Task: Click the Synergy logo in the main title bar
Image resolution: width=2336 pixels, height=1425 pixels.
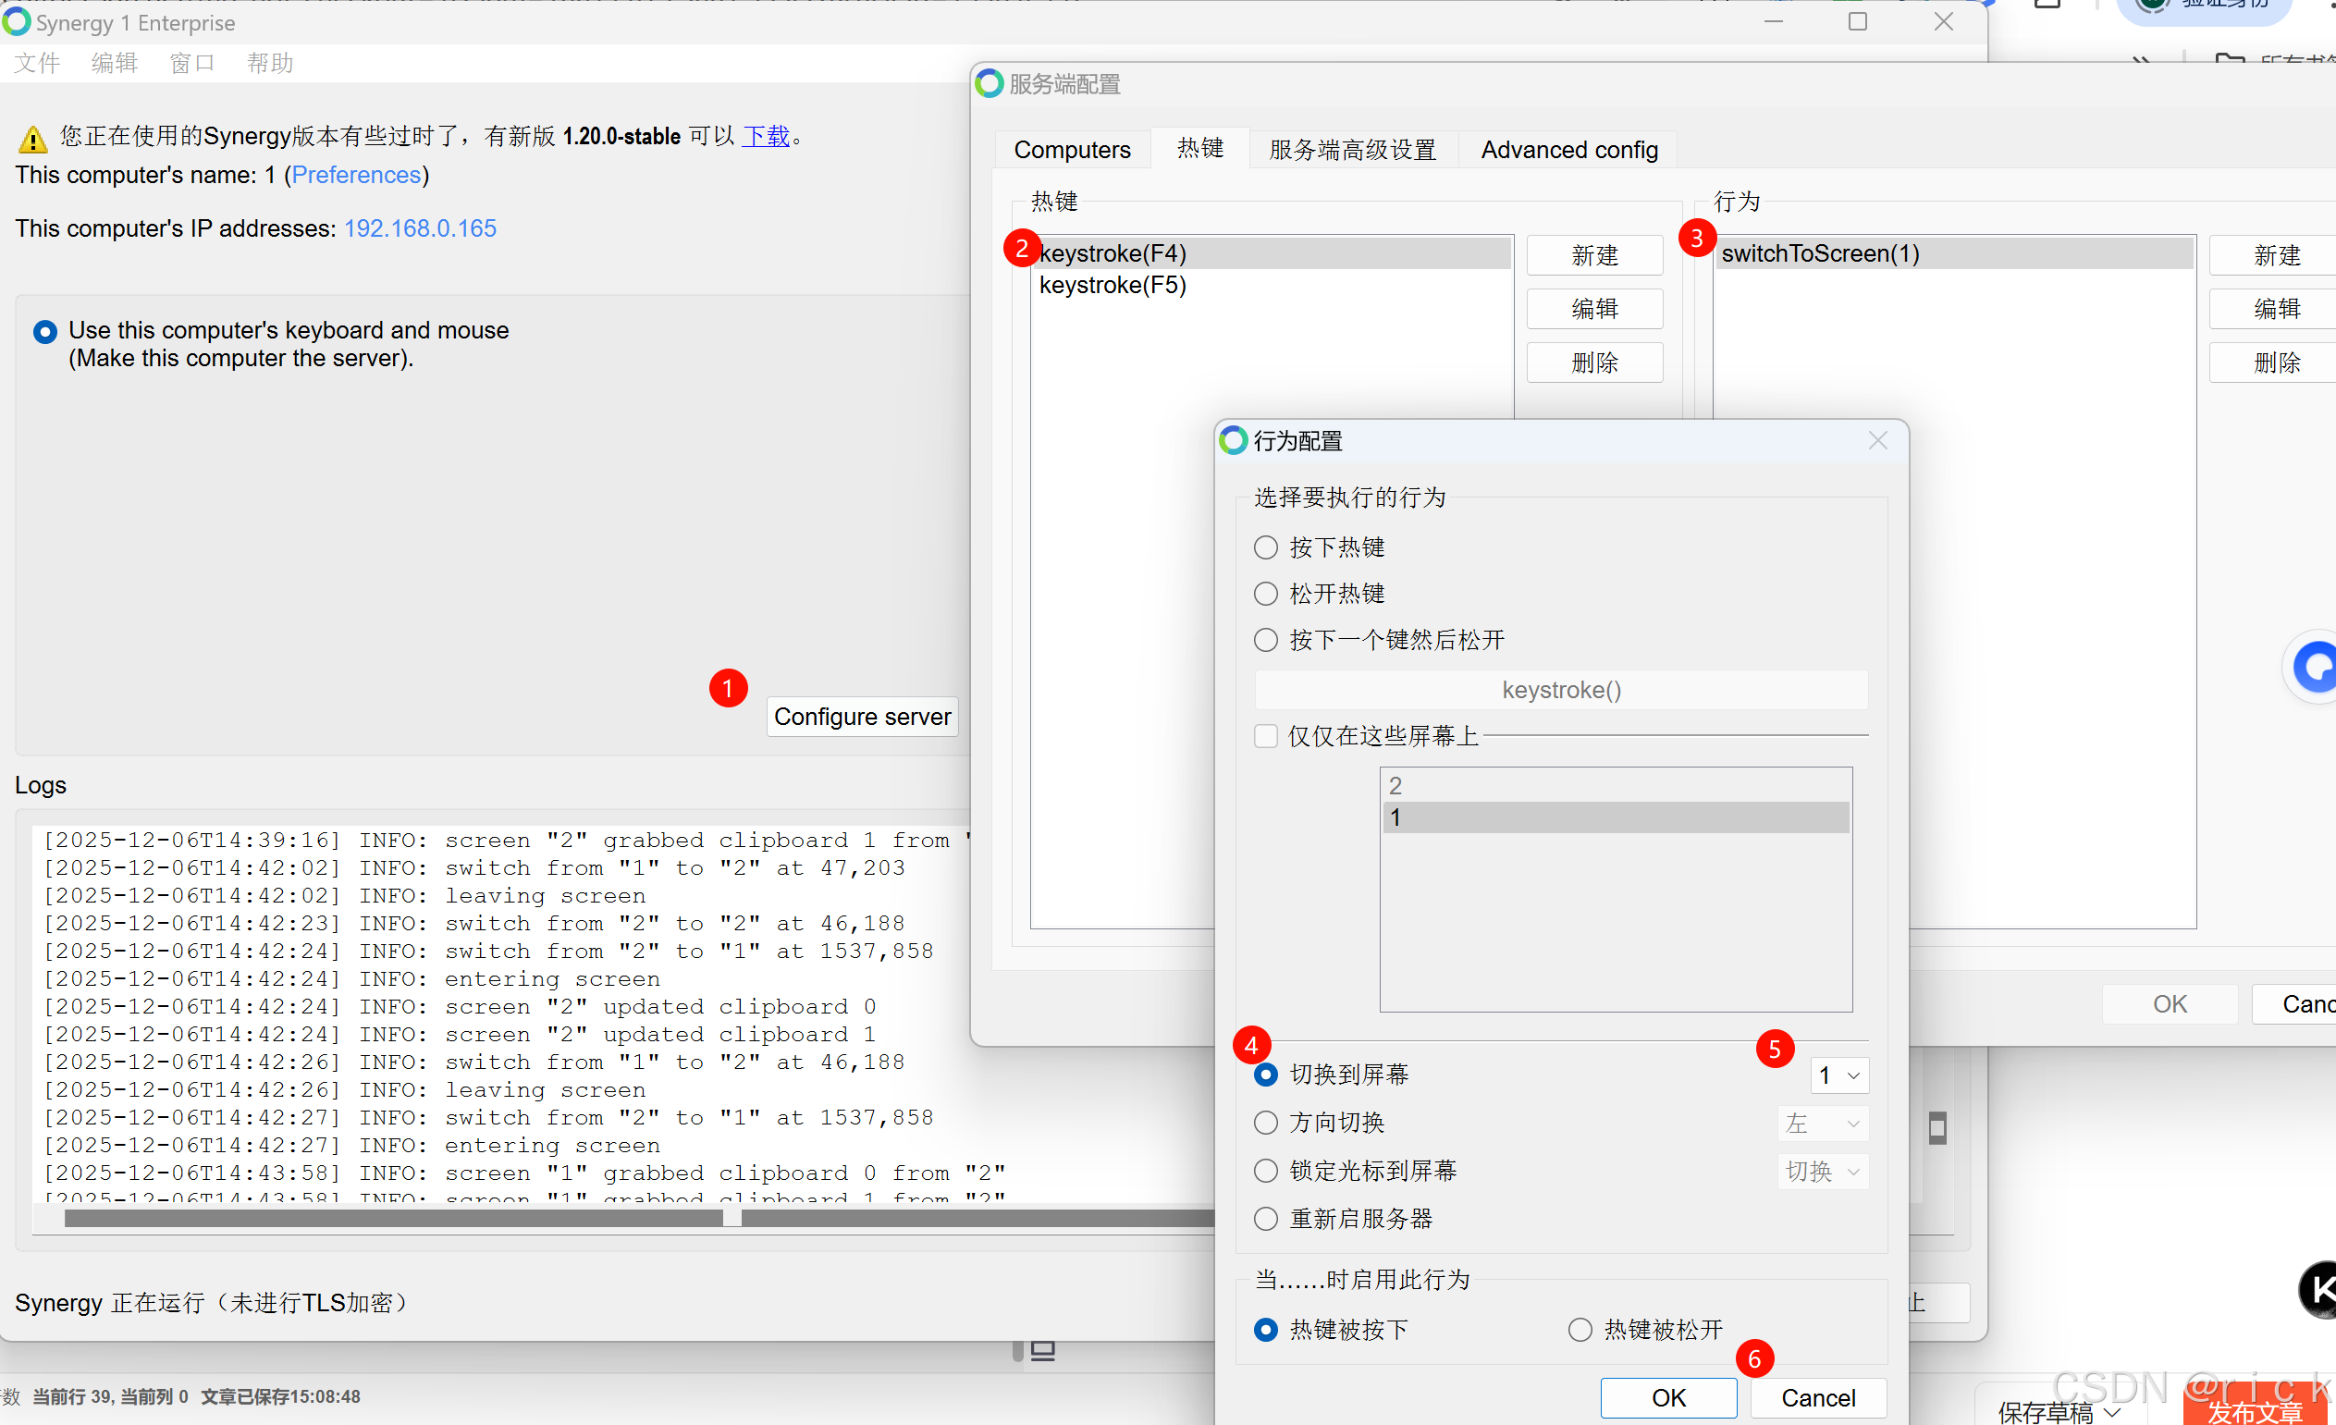Action: click(x=17, y=21)
